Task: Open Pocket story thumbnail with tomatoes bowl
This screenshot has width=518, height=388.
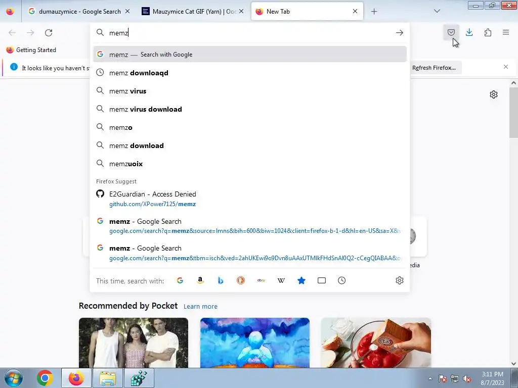Action: tap(376, 343)
